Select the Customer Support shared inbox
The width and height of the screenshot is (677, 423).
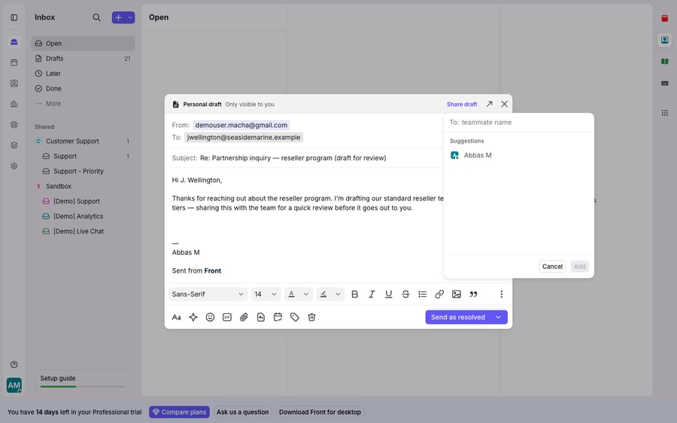click(x=83, y=141)
